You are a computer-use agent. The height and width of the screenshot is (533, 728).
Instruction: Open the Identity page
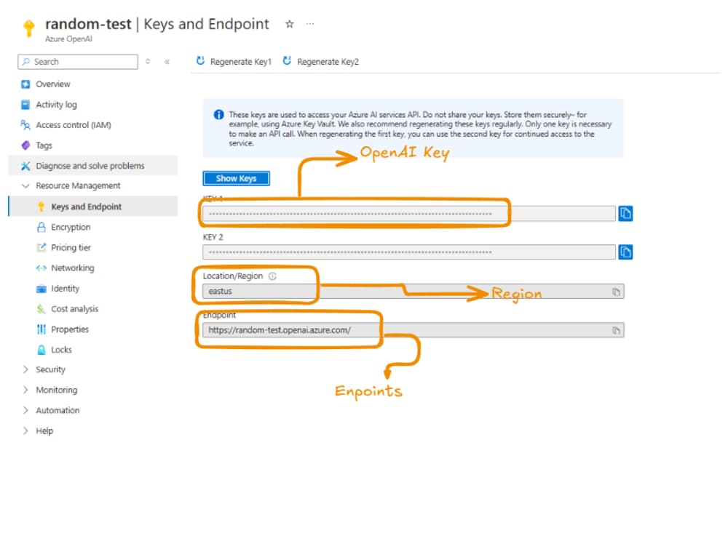[65, 288]
